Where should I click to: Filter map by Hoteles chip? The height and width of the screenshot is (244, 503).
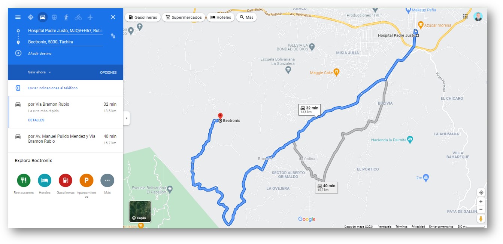tap(221, 17)
